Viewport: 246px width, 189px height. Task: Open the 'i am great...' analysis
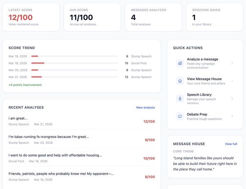[82, 121]
